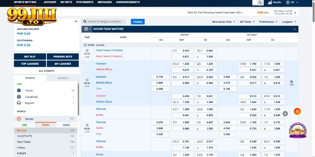The width and height of the screenshot is (315, 157).
Task: Star the Home Teams (4 Games) event
Action: click(x=87, y=51)
